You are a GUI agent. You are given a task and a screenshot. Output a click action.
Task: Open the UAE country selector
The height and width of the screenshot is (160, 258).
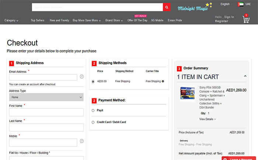[249, 4]
